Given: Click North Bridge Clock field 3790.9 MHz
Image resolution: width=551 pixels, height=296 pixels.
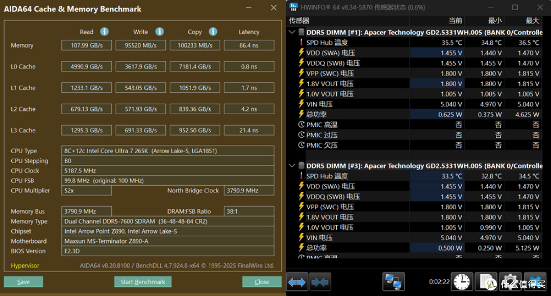Looking at the screenshot, I should (249, 190).
